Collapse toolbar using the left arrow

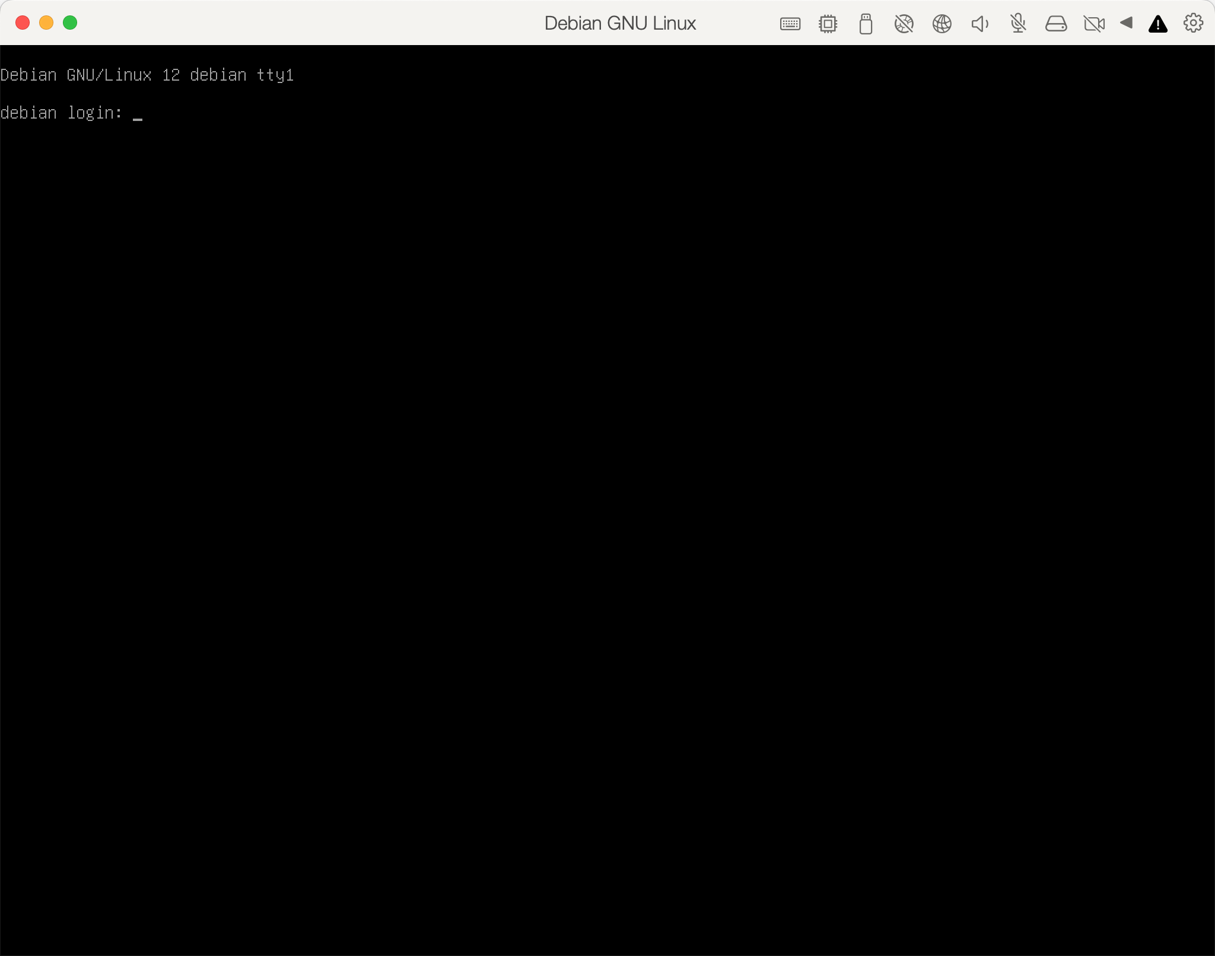(1127, 23)
